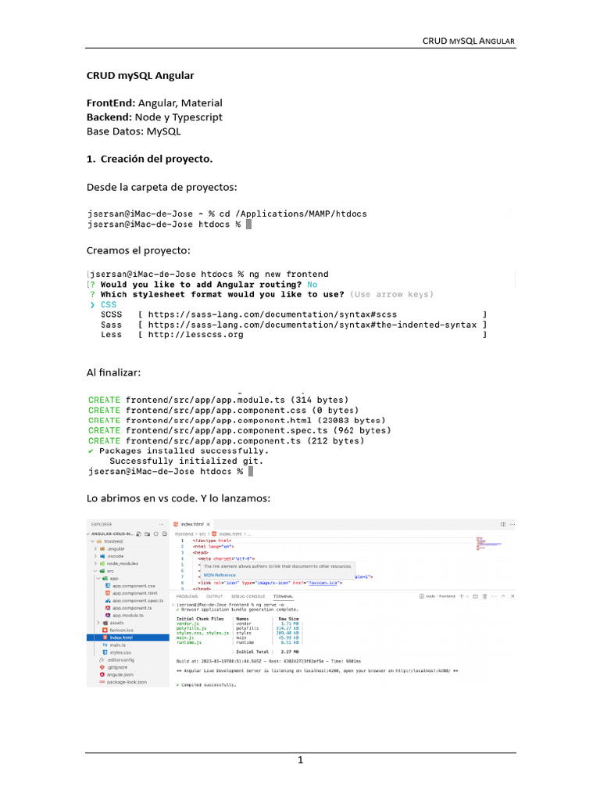Viewport: 600px width, 801px height.
Task: Switch to PROBLEMS panel tab
Action: [187, 596]
